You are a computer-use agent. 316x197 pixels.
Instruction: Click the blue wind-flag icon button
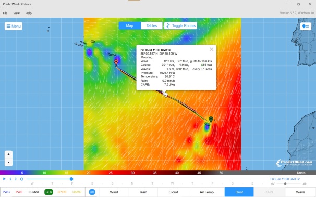click(x=92, y=192)
